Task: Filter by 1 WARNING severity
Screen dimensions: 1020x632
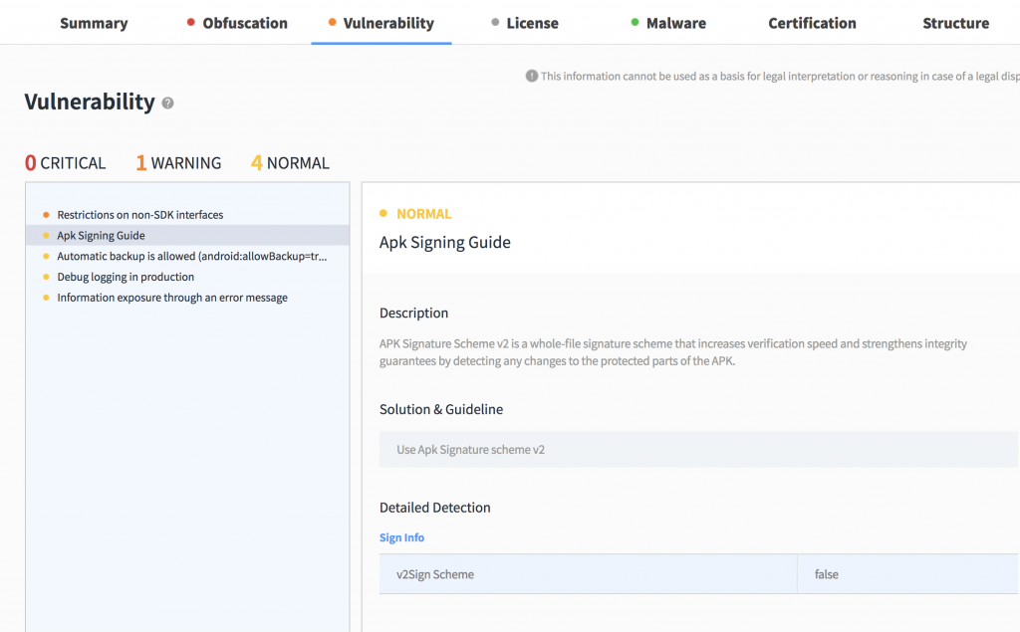Action: tap(179, 162)
